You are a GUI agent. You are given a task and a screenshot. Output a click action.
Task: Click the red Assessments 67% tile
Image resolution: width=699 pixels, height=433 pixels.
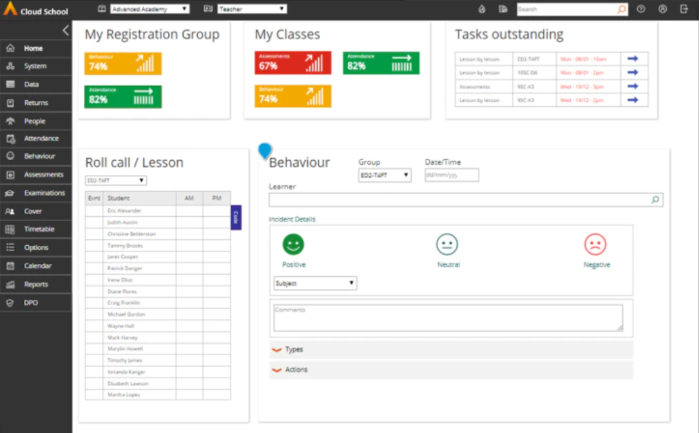pyautogui.click(x=293, y=63)
